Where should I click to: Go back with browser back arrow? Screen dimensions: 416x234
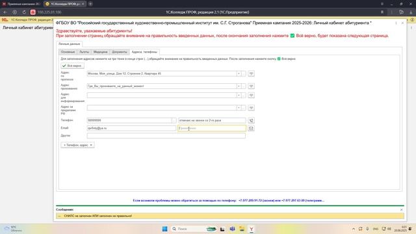(x=5, y=12)
